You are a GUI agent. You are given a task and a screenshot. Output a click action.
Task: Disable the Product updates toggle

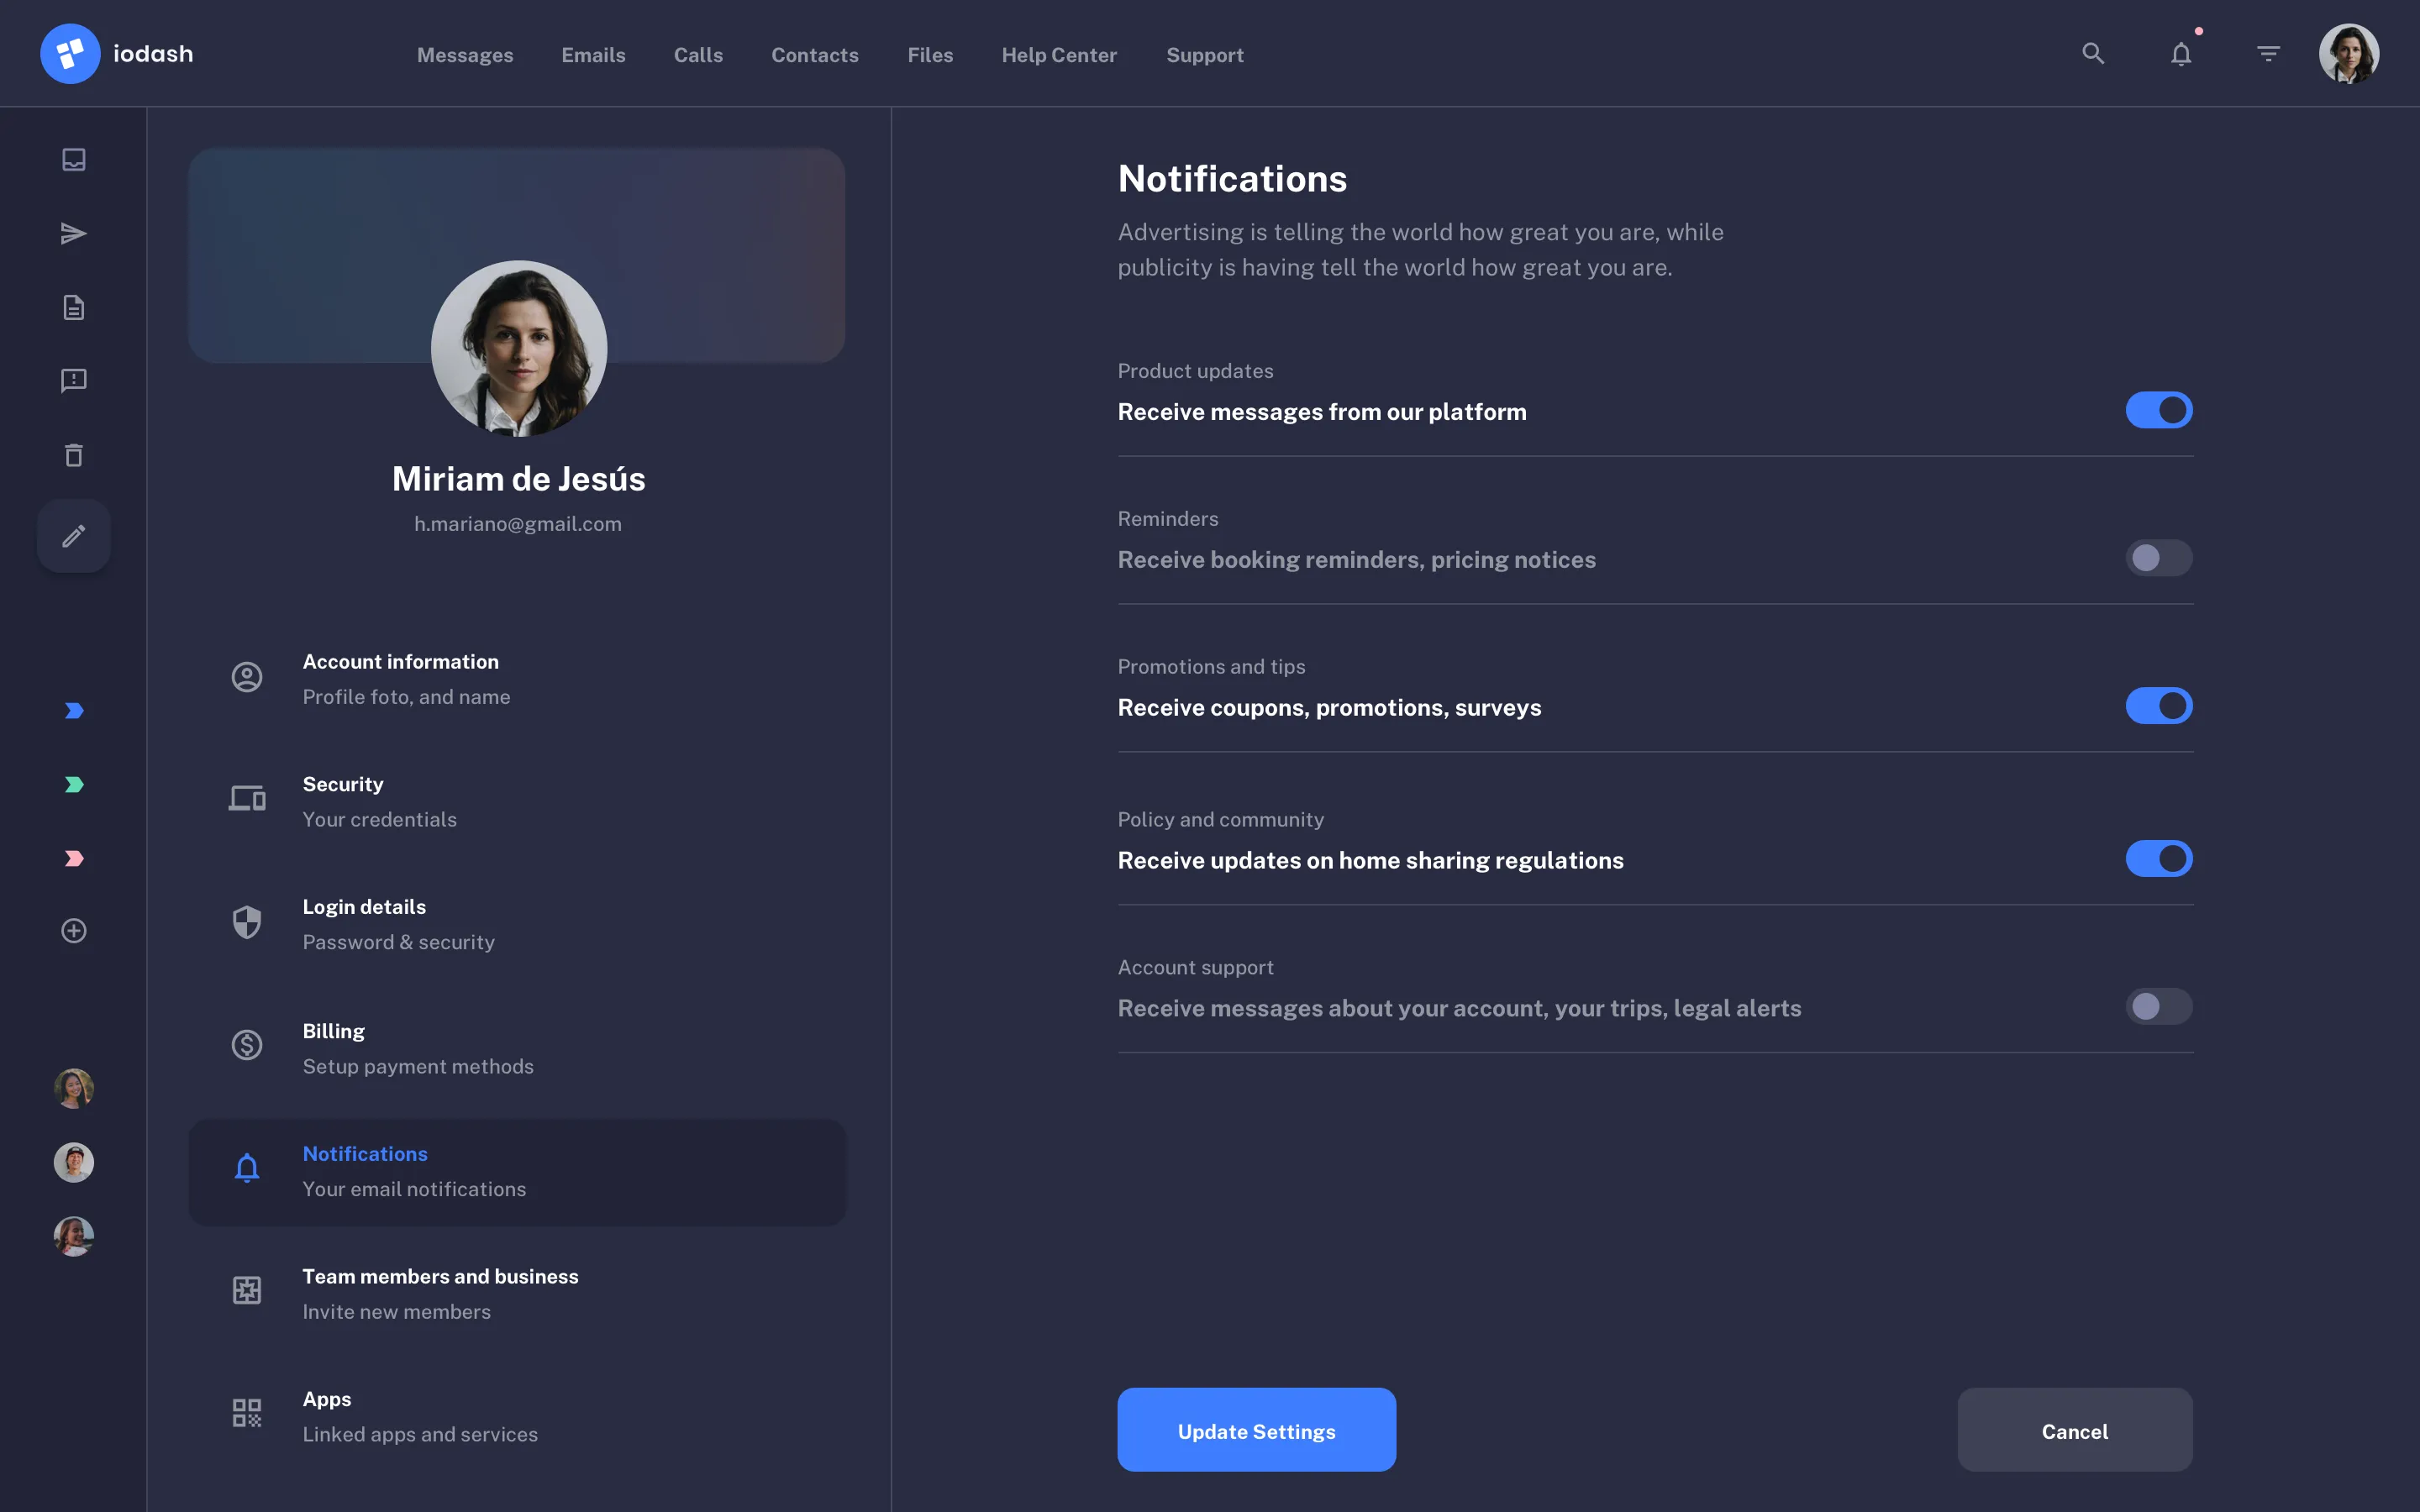pos(2157,409)
